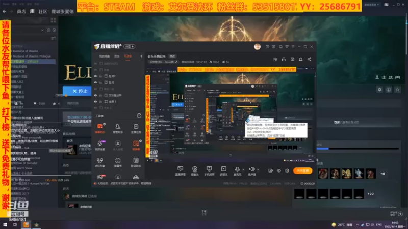Show hidden tray icons chevron in the taskbar
This screenshot has height=229, width=408.
pos(358,225)
